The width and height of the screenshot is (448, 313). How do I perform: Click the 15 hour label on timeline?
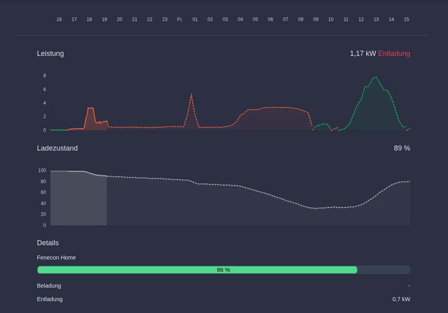406,19
